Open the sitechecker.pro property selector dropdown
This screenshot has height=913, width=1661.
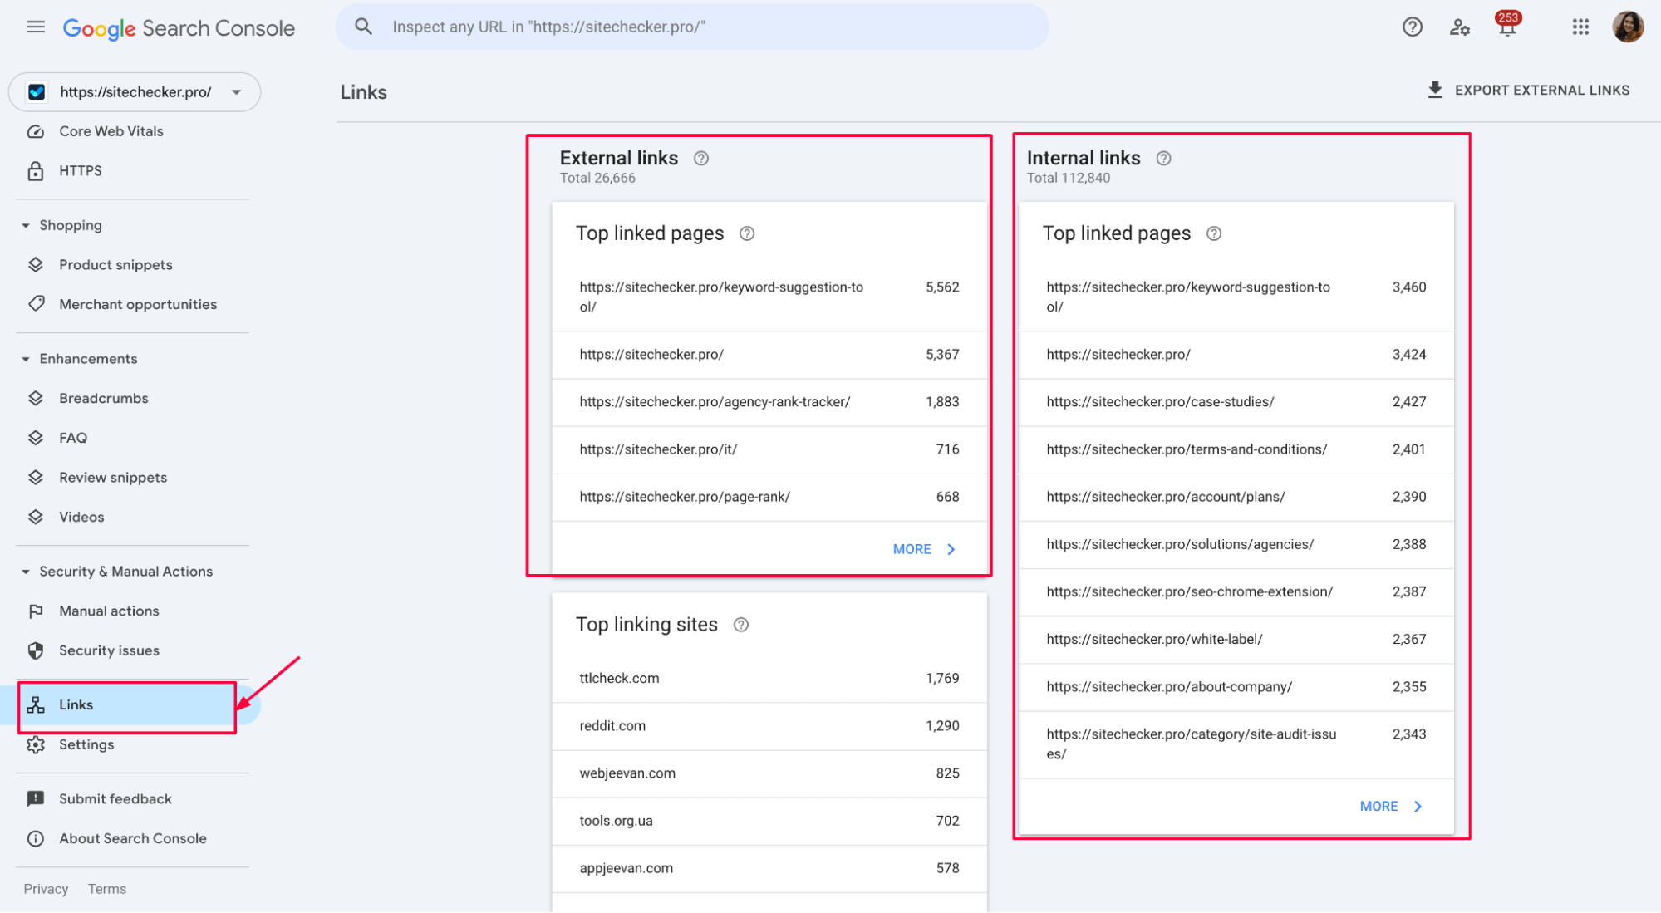[x=135, y=92]
